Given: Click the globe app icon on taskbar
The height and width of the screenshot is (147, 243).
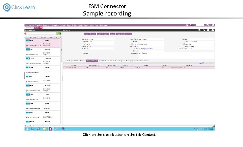Looking at the screenshot, I should [x=63, y=129].
